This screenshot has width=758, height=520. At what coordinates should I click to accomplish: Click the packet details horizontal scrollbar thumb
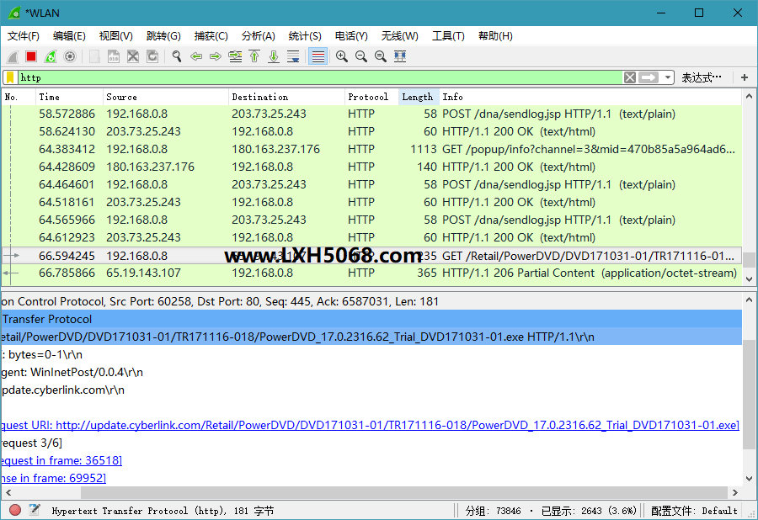coord(404,493)
